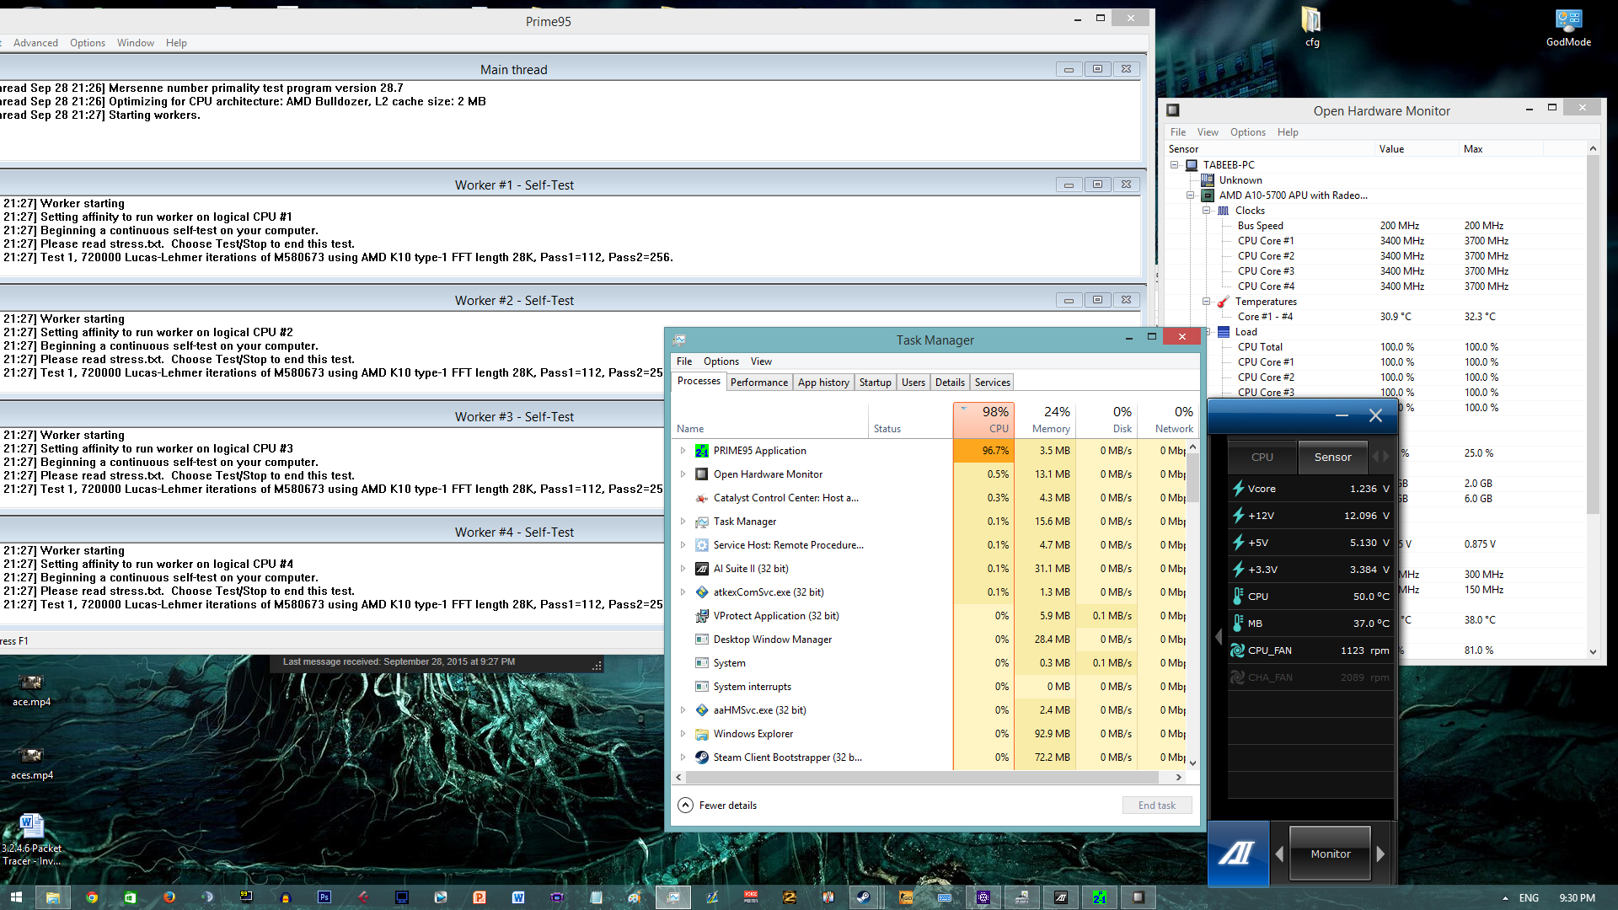Sort processes by Disk column
Screen dimensions: 1618x910
coord(1106,420)
